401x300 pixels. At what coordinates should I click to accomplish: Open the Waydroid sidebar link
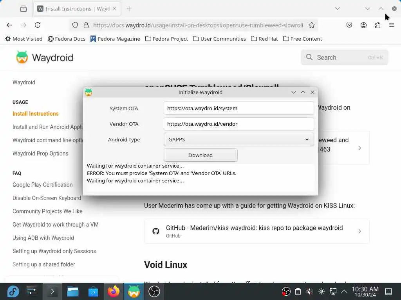(x=24, y=82)
